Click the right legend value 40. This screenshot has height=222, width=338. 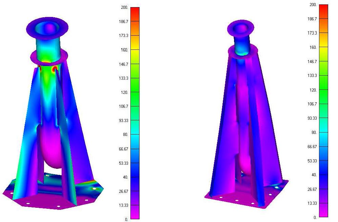[x=314, y=175]
